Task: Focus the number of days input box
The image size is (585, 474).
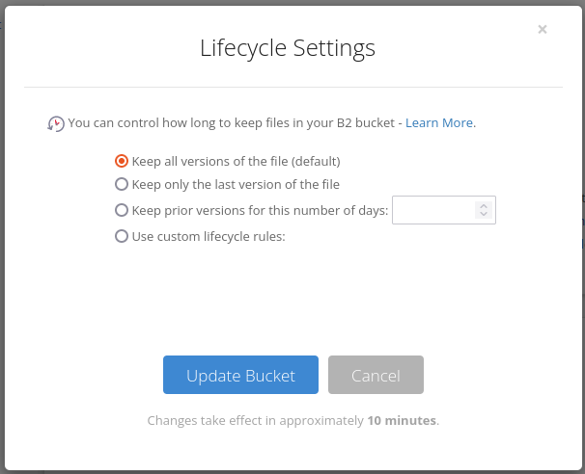Action: [x=444, y=210]
